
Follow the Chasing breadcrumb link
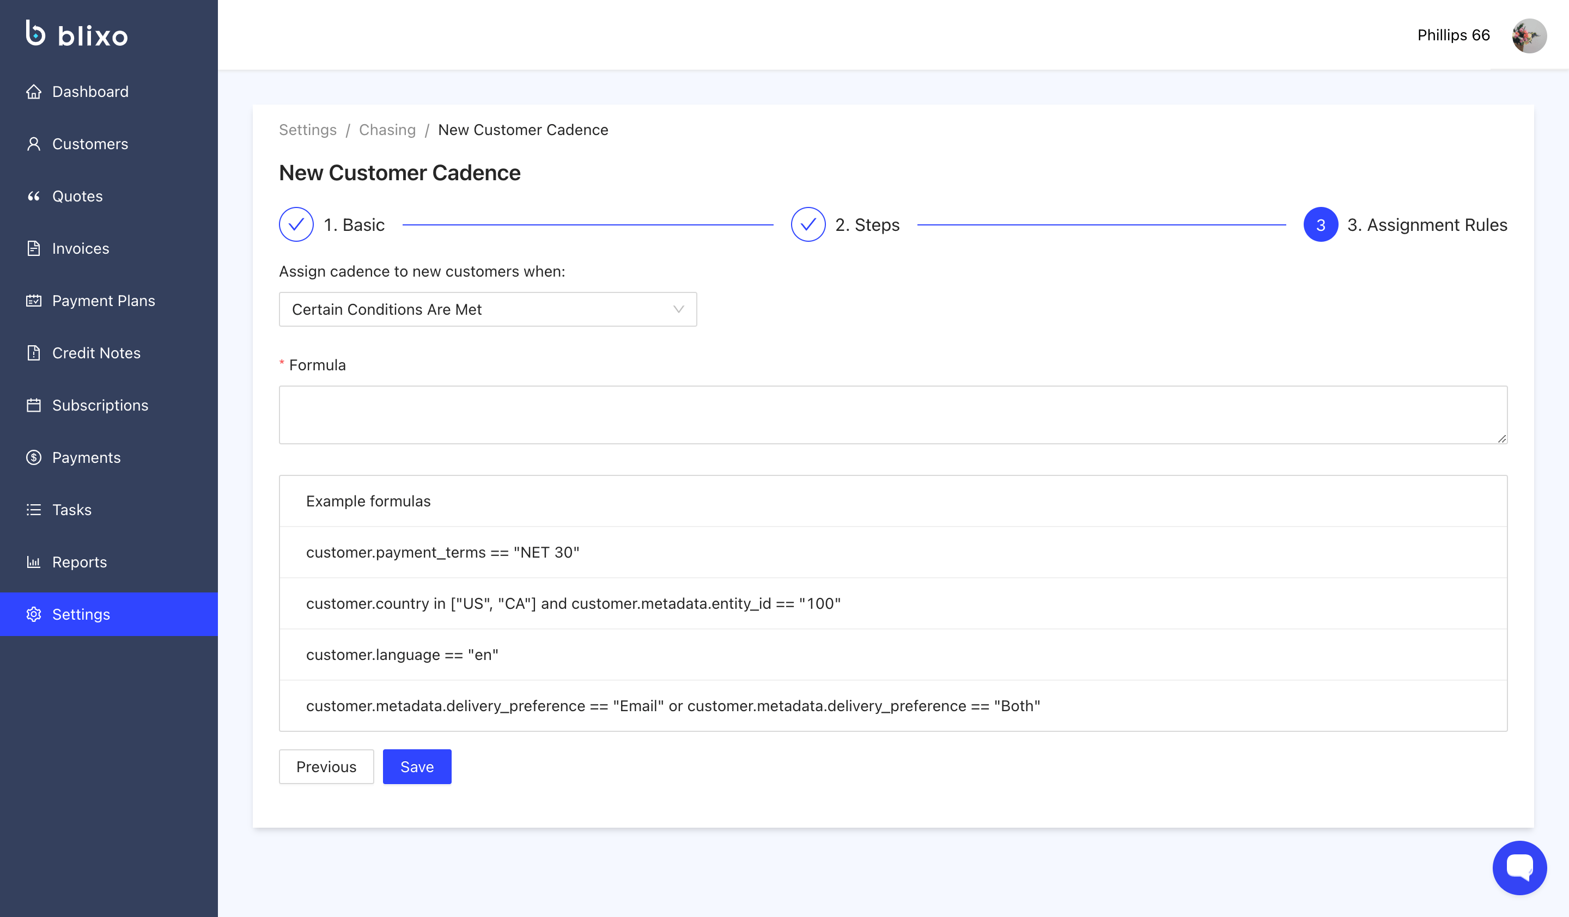(387, 130)
